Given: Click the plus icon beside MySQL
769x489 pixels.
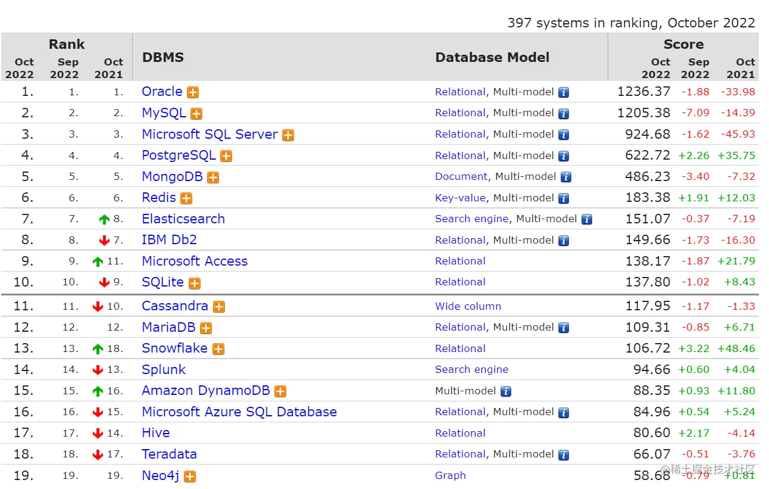Looking at the screenshot, I should click(196, 114).
